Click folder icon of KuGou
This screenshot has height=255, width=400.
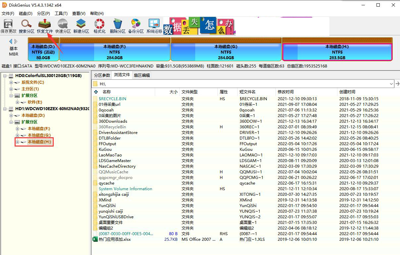coord(95,149)
